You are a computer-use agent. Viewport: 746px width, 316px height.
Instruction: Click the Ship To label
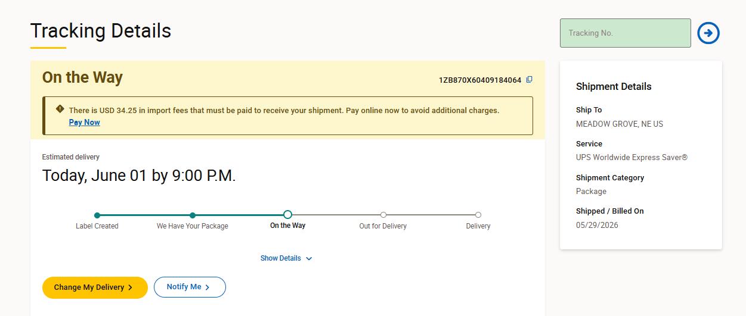point(589,110)
